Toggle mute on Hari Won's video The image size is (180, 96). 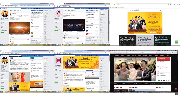point(84,30)
